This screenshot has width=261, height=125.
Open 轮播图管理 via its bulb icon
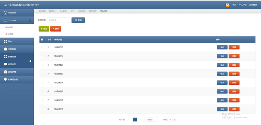click(5, 80)
